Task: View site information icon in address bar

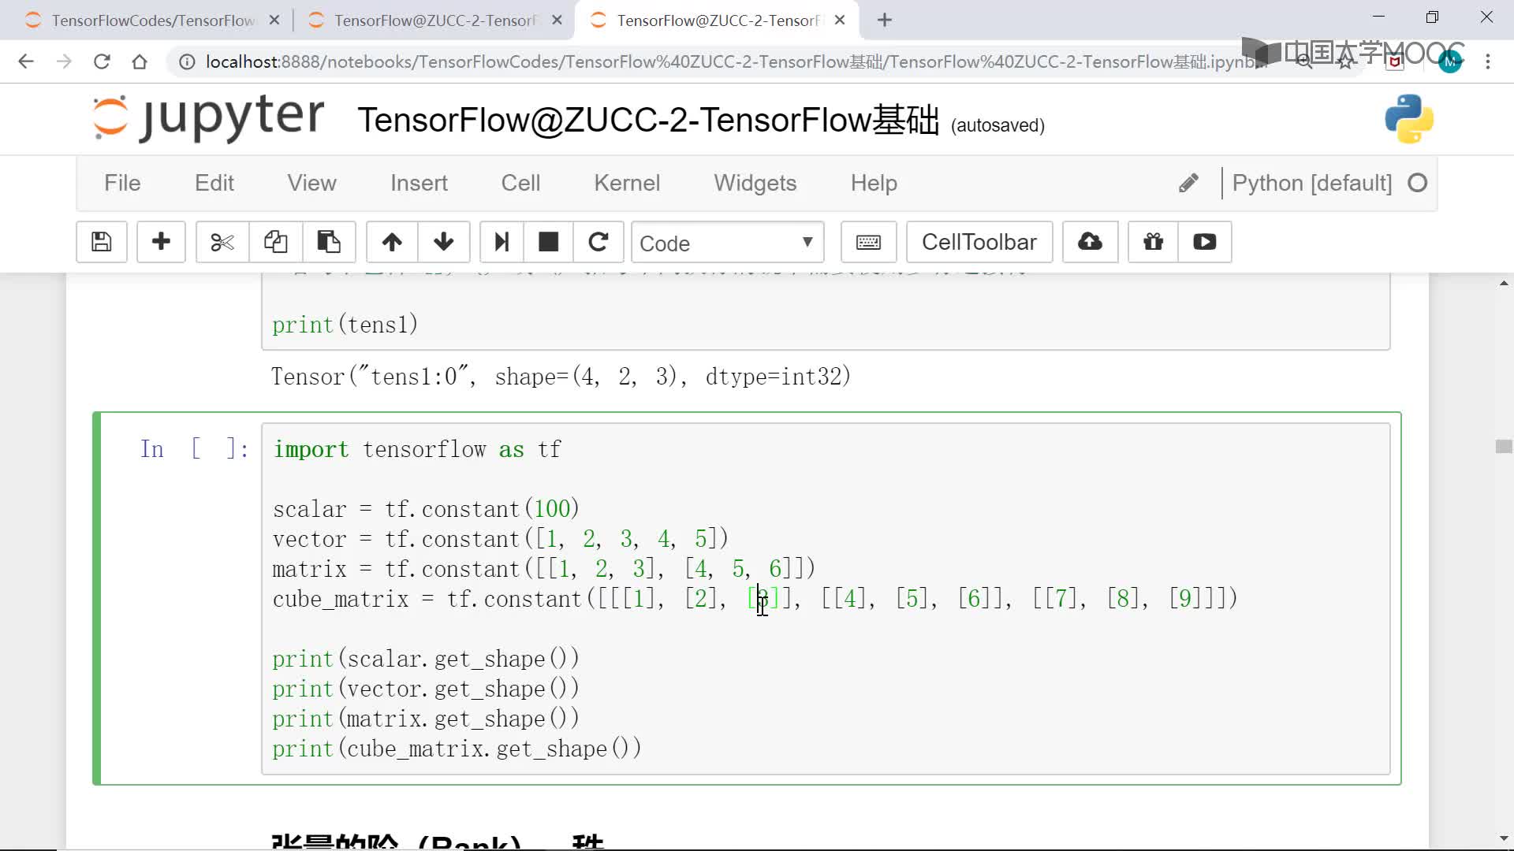Action: coord(187,61)
